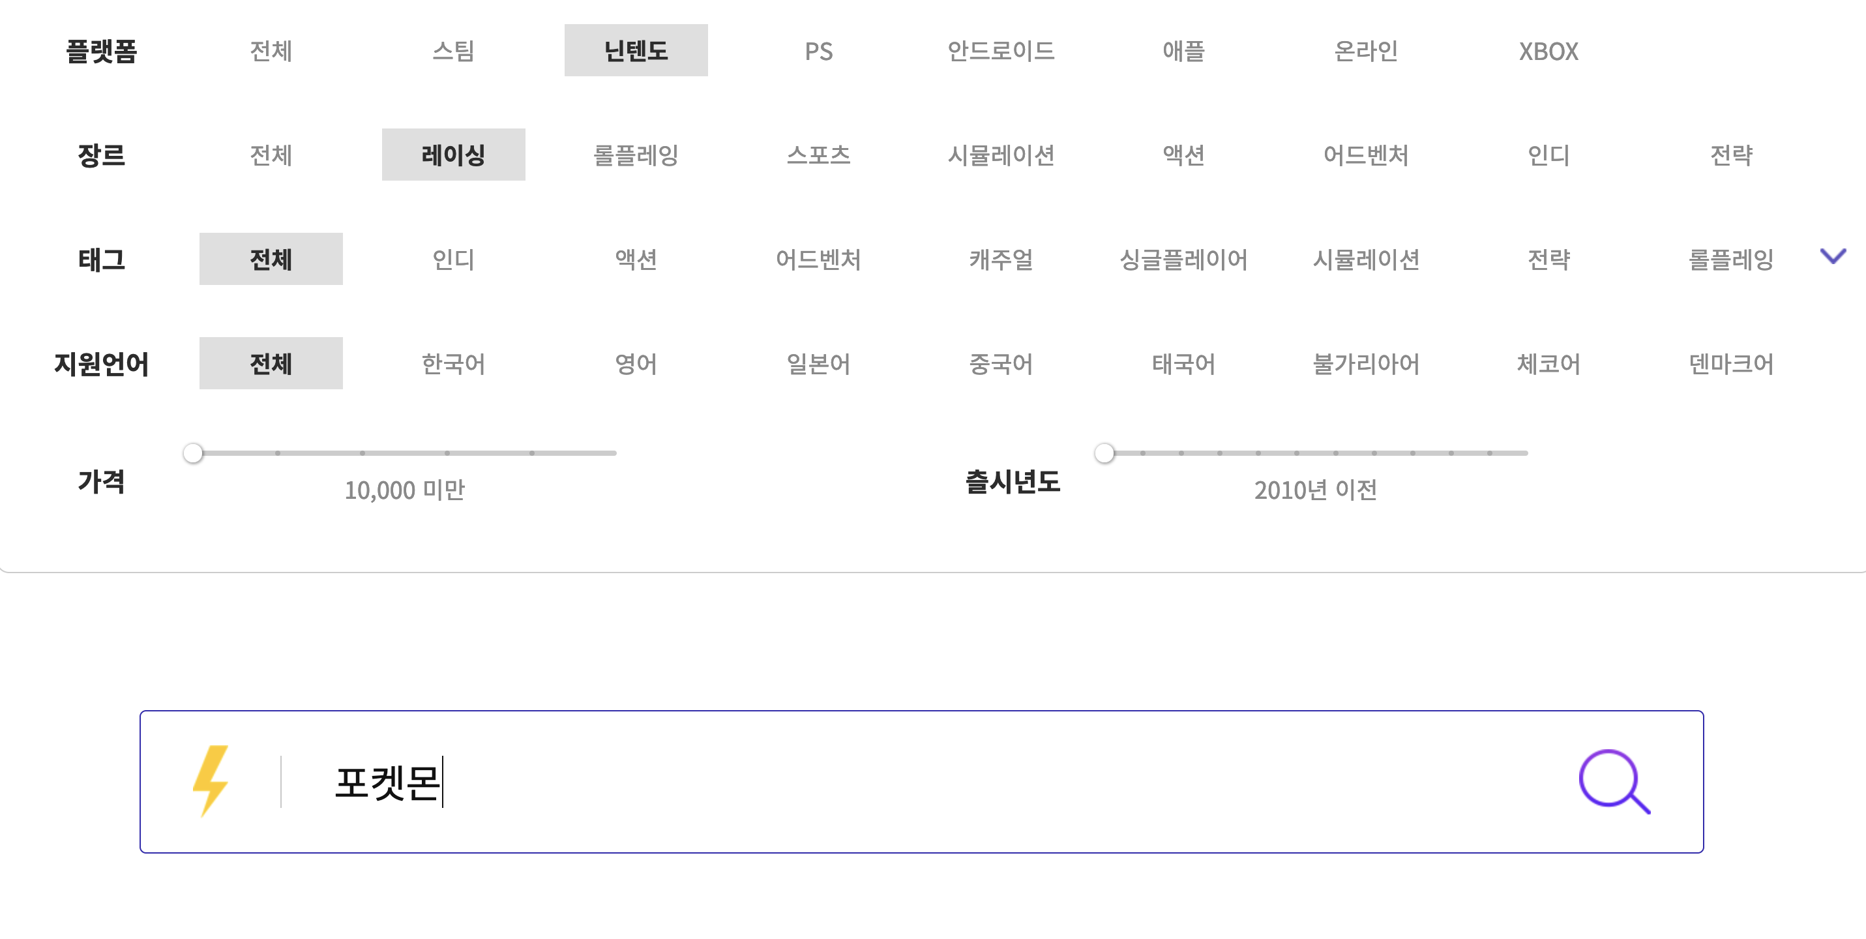The width and height of the screenshot is (1866, 939).
Task: Select 전체 in the 장르 row
Action: click(x=271, y=155)
